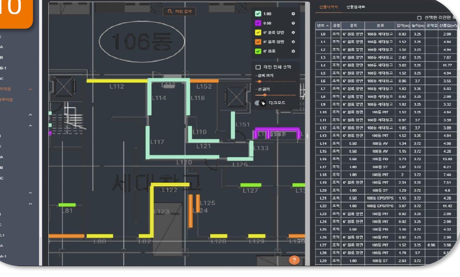Select table row L16
Image resolution: width=460 pixels, height=277 pixels.
coord(386,159)
